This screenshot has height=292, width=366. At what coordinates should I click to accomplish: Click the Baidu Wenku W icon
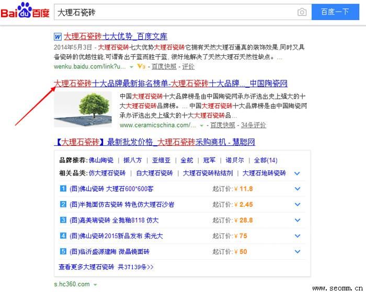[58, 37]
